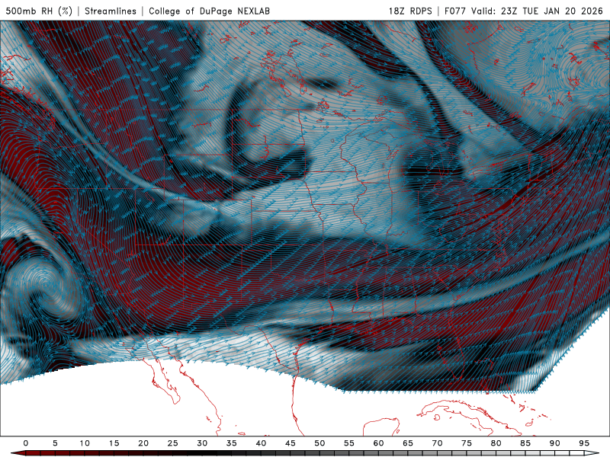Click the '18Z RDPS' model label

(x=410, y=11)
